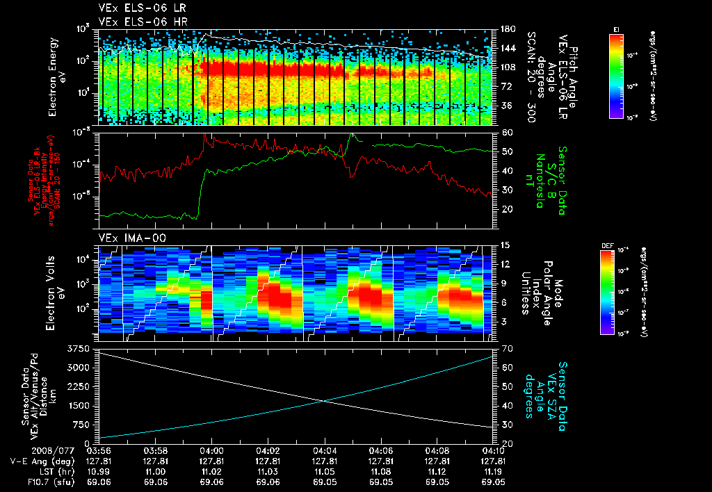Select the "VEx IMA-00" panel title
The height and width of the screenshot is (492, 712).
point(132,238)
